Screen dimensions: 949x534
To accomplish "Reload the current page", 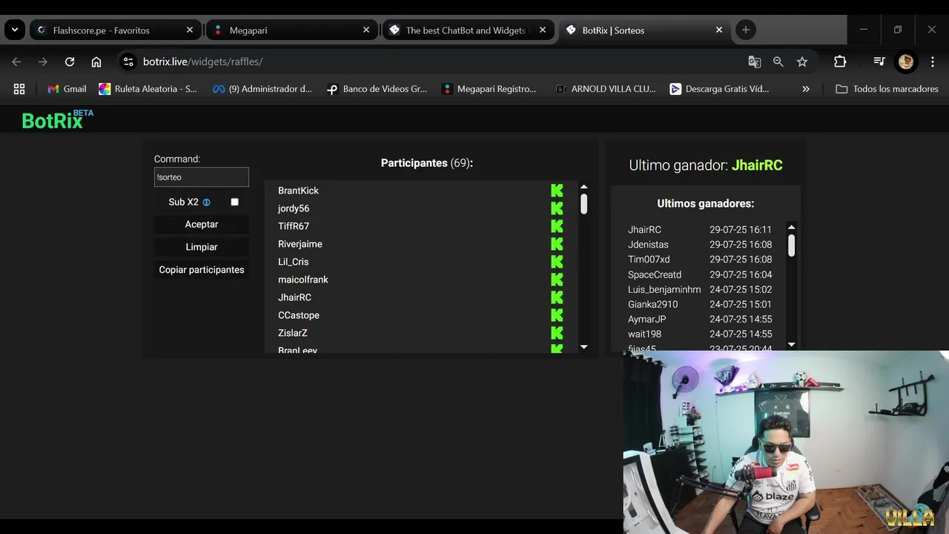I will pos(70,62).
